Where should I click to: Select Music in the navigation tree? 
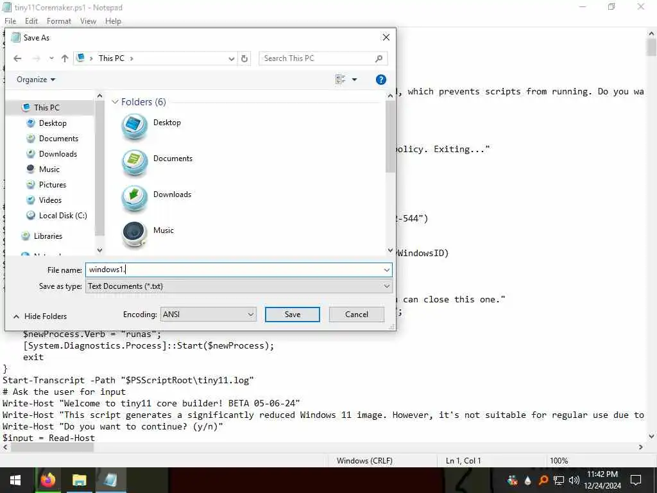(x=49, y=169)
